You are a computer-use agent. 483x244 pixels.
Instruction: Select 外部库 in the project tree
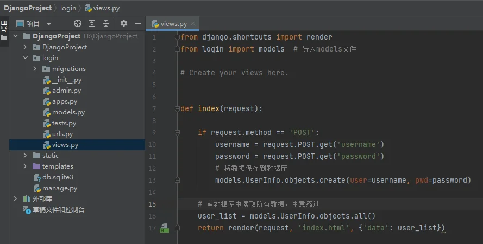click(77, 199)
